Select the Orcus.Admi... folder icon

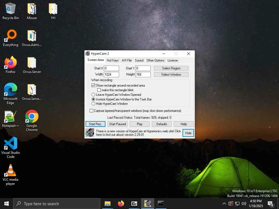pyautogui.click(x=32, y=38)
